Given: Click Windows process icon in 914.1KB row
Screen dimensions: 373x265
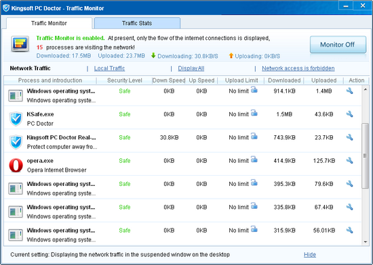Looking at the screenshot, I should point(16,95).
